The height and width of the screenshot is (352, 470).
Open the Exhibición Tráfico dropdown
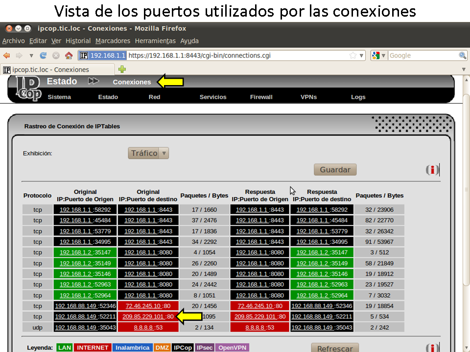[x=148, y=154]
